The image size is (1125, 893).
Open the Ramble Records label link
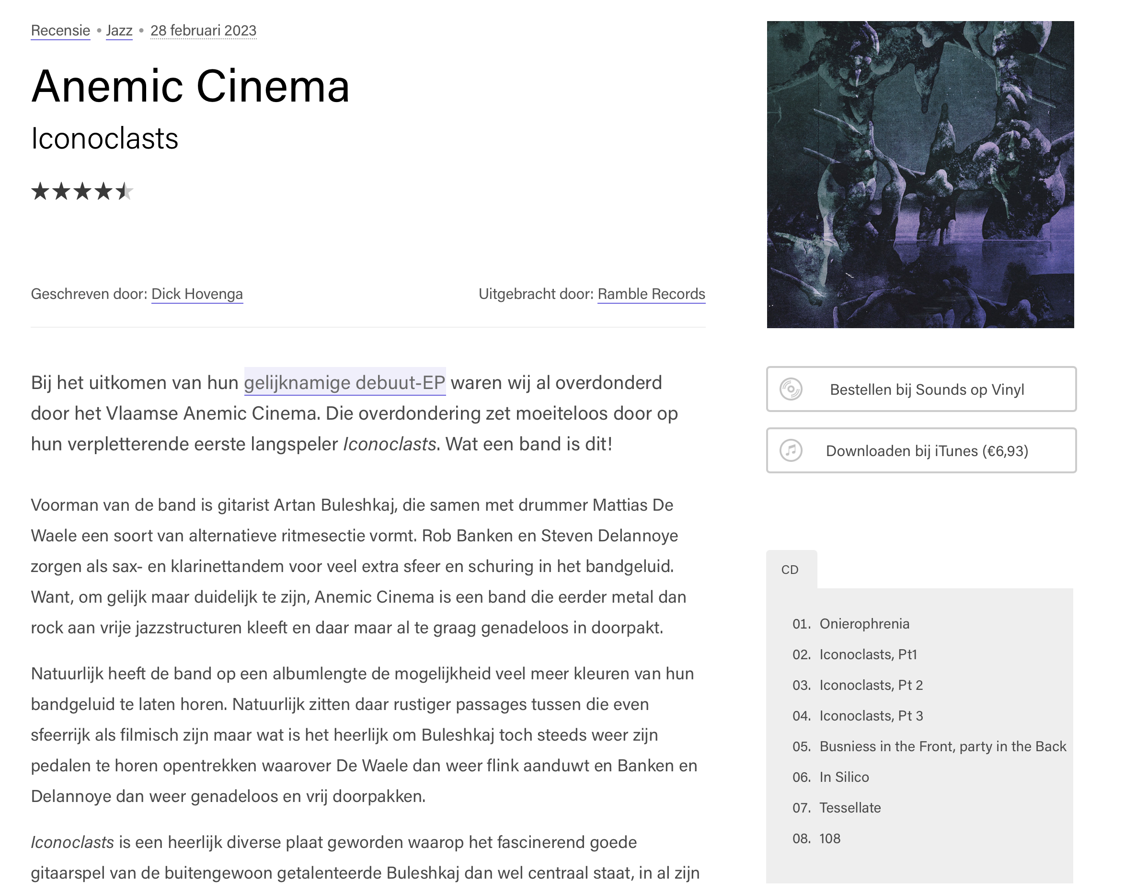pos(651,294)
